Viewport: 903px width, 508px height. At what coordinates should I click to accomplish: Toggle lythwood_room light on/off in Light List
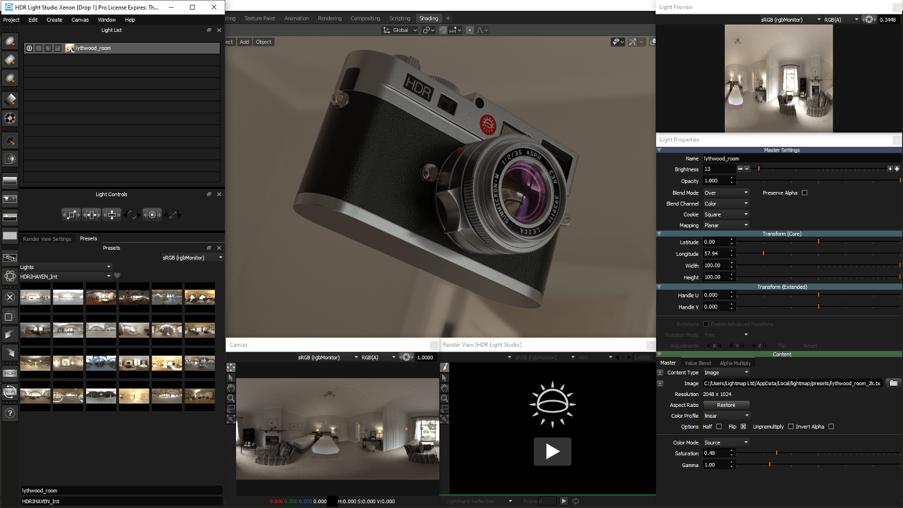pyautogui.click(x=29, y=48)
